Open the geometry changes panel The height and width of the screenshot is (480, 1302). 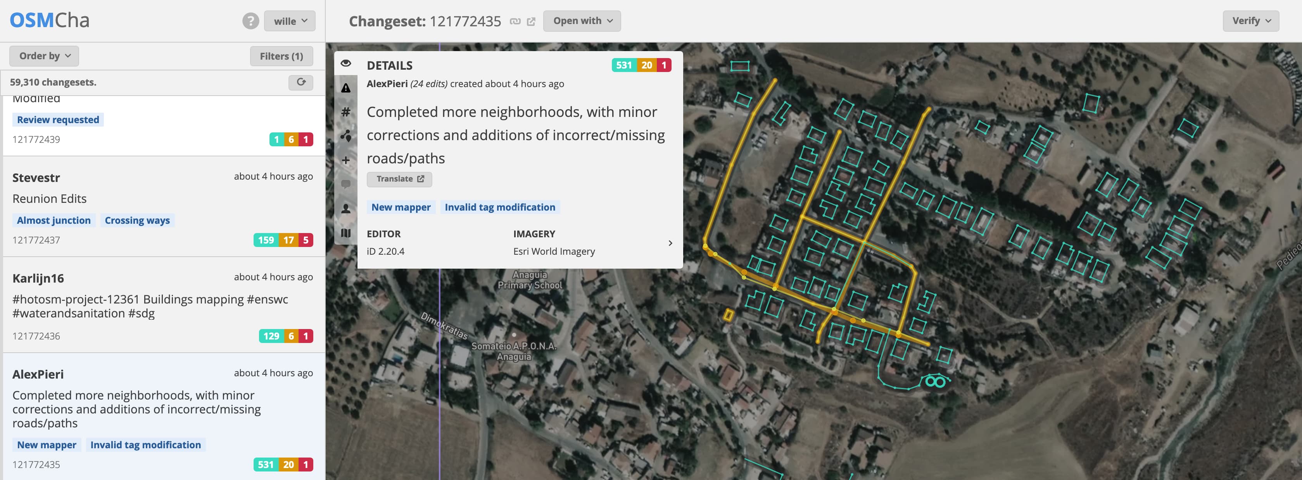(x=346, y=136)
